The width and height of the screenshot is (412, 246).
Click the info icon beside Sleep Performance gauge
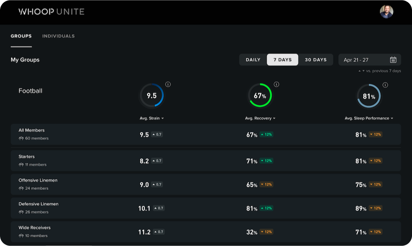pyautogui.click(x=385, y=84)
